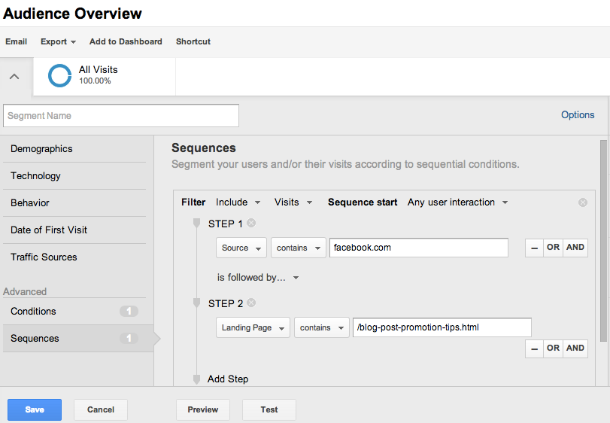Screen dimensions: 610x423
Task: Remove Step 2 with its x icon
Action: (251, 303)
